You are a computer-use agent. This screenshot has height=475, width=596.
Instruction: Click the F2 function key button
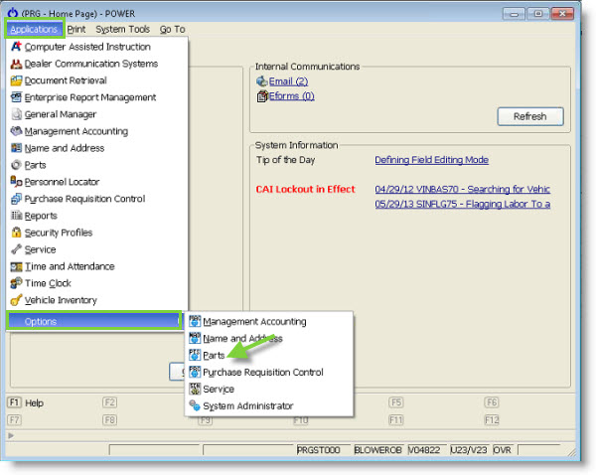click(x=110, y=402)
